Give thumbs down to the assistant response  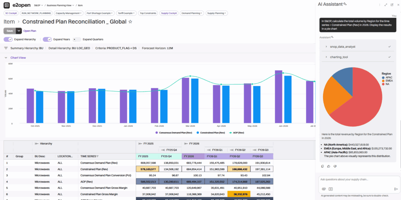click(x=334, y=166)
